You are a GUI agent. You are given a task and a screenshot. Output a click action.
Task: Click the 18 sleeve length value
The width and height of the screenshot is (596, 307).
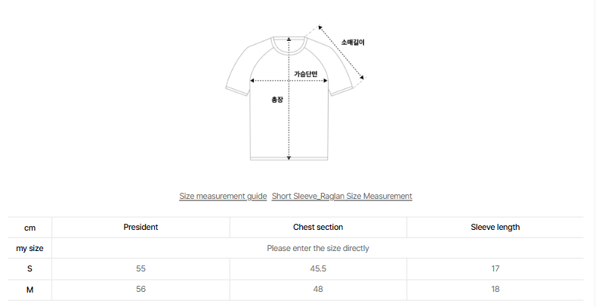pyautogui.click(x=495, y=289)
